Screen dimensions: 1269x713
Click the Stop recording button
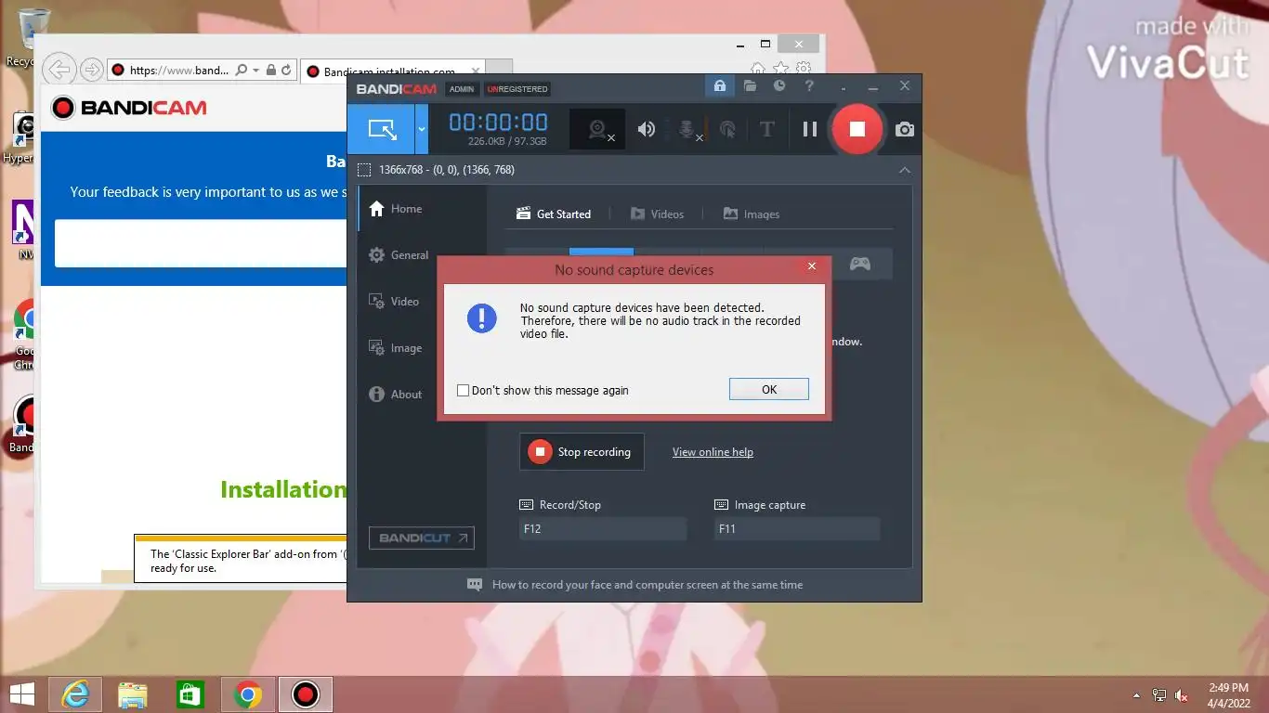(x=582, y=452)
